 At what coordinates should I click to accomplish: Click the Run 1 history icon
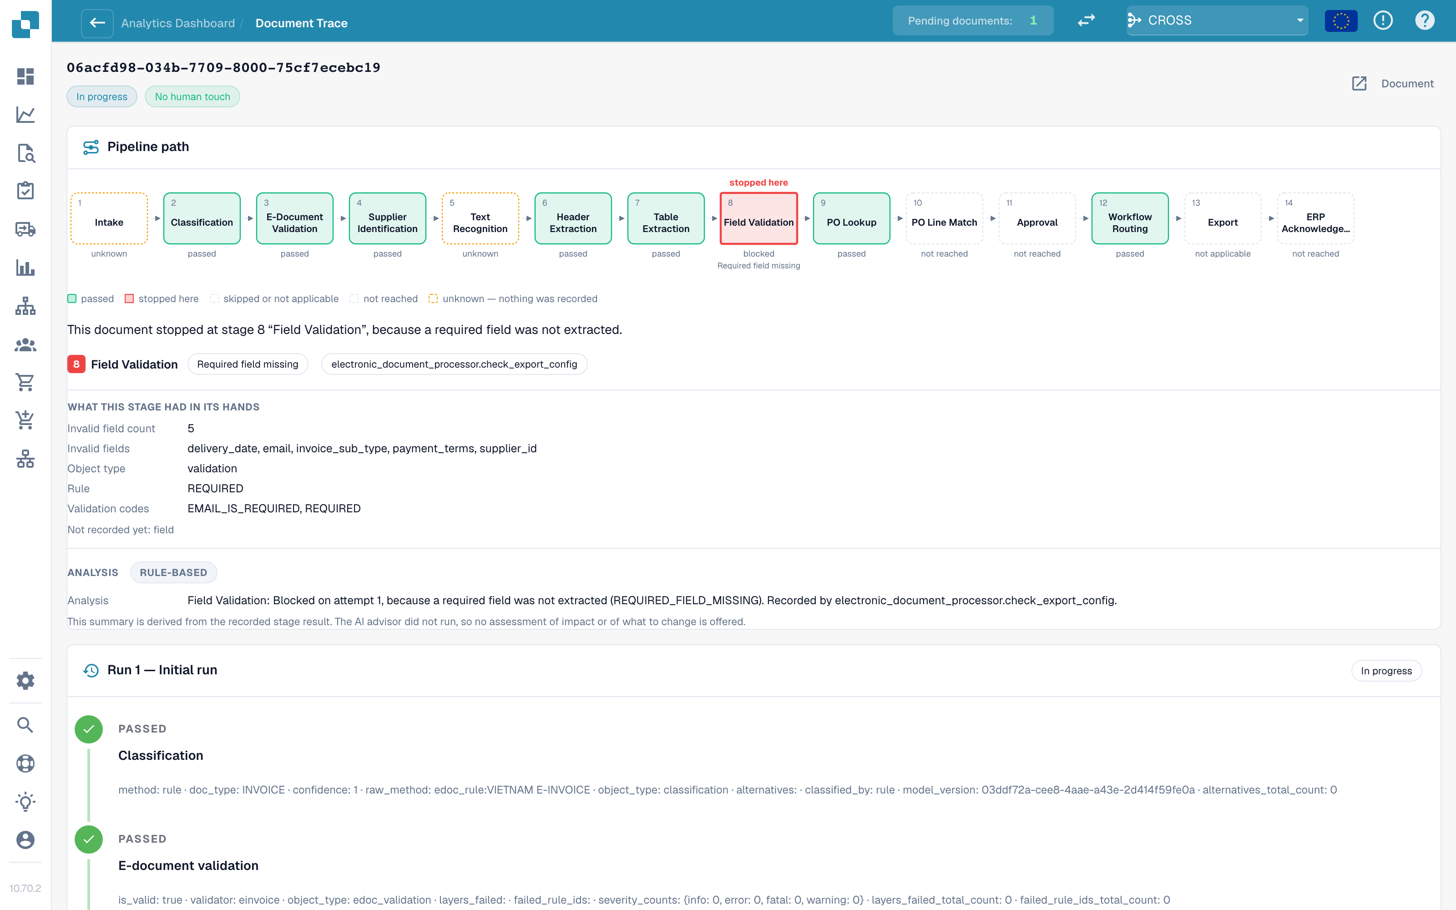(91, 670)
